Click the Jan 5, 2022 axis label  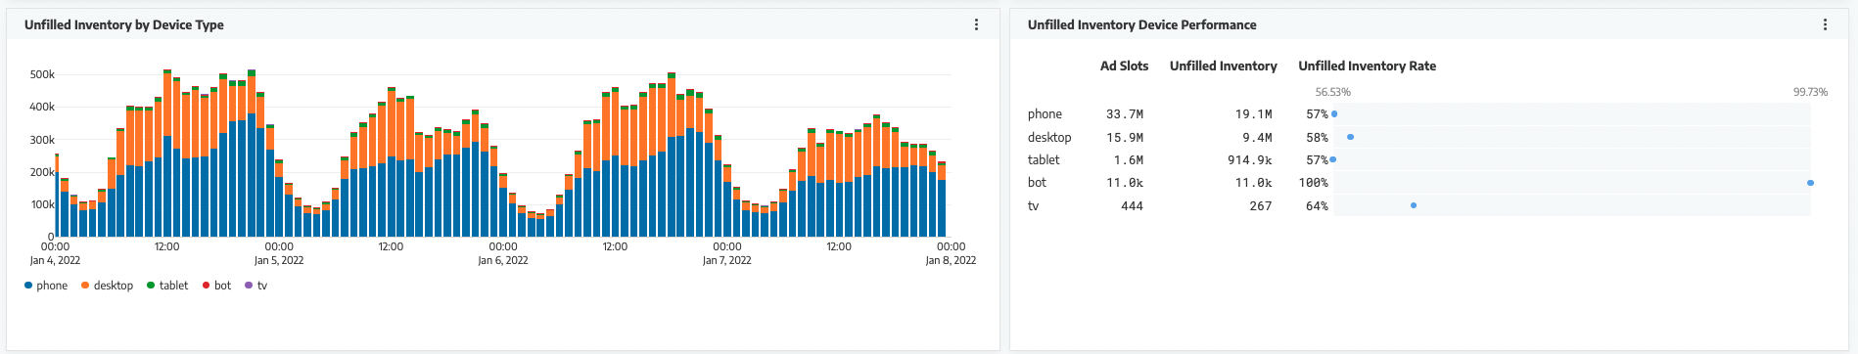279,260
